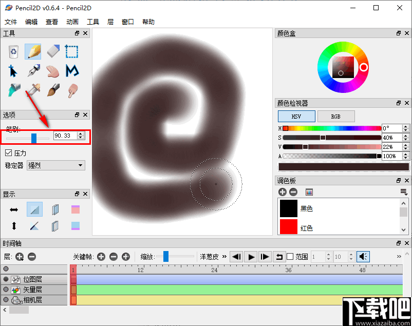Toggle the 压力 (pressure) checkbox
Screen dimensions: 412x326
(x=8, y=152)
